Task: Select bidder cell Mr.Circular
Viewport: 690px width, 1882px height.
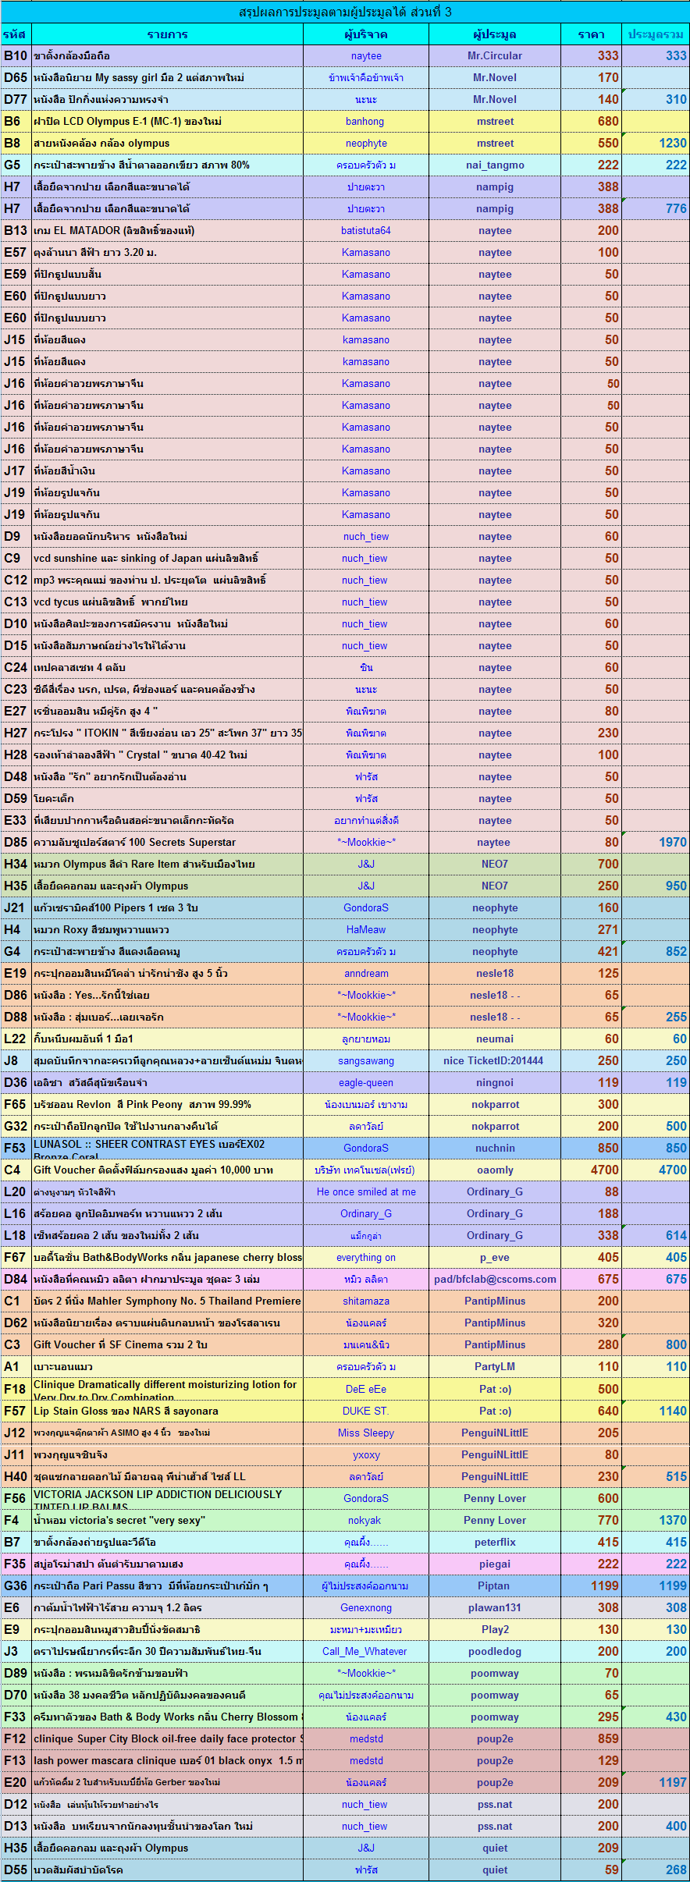Action: 495,56
